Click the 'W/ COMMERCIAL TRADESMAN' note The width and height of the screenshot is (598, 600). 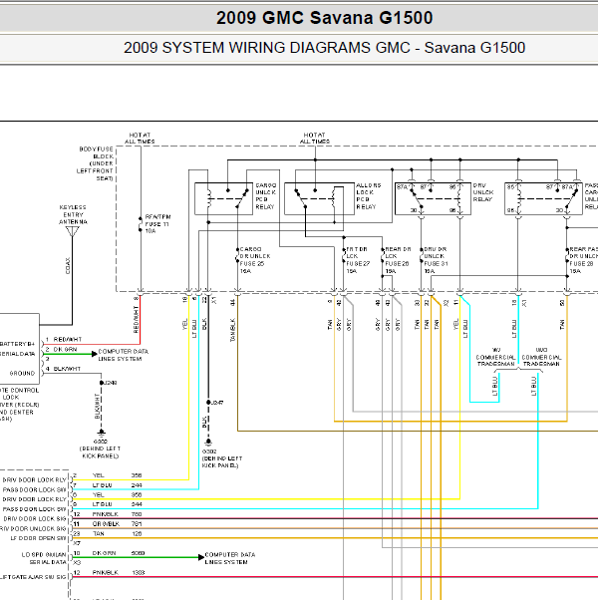(496, 357)
